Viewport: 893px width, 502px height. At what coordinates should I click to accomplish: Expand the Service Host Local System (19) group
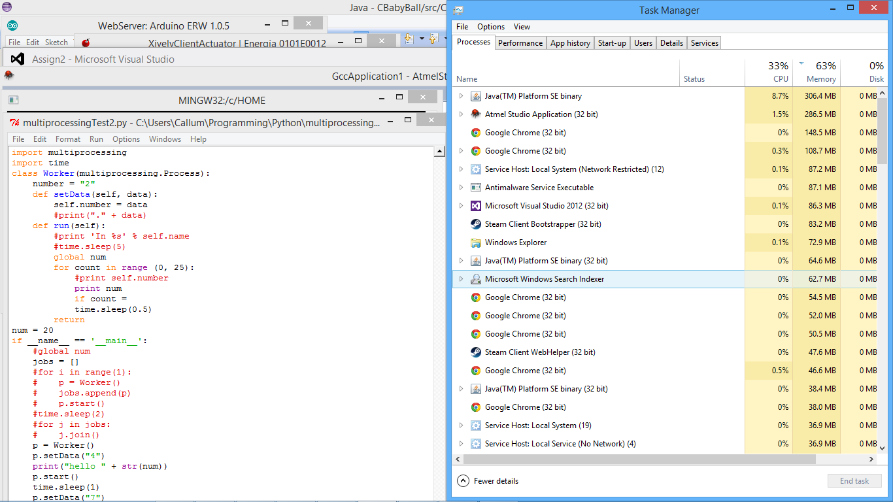[x=461, y=426]
